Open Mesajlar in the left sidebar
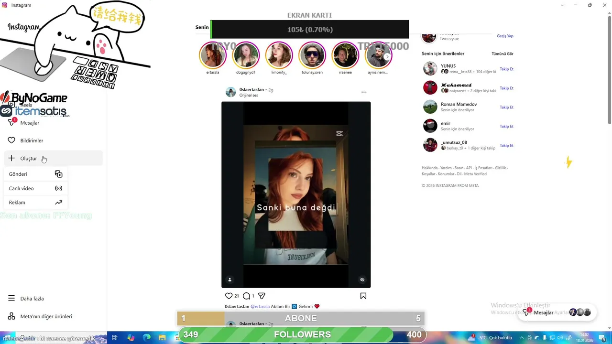Image resolution: width=612 pixels, height=344 pixels. tap(30, 123)
